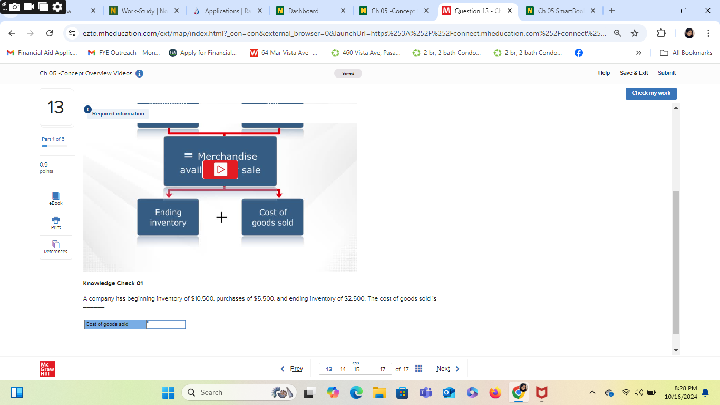Click the info icon beside Concept Overview Videos
720x405 pixels.
pos(139,73)
